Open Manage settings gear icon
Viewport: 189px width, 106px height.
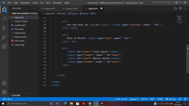(4, 92)
